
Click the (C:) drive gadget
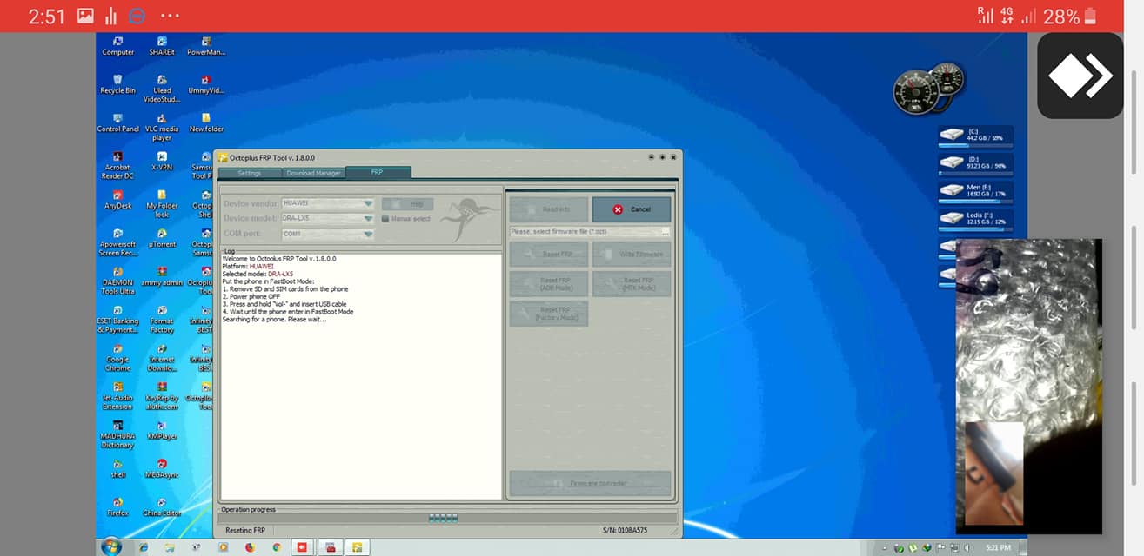coord(975,136)
